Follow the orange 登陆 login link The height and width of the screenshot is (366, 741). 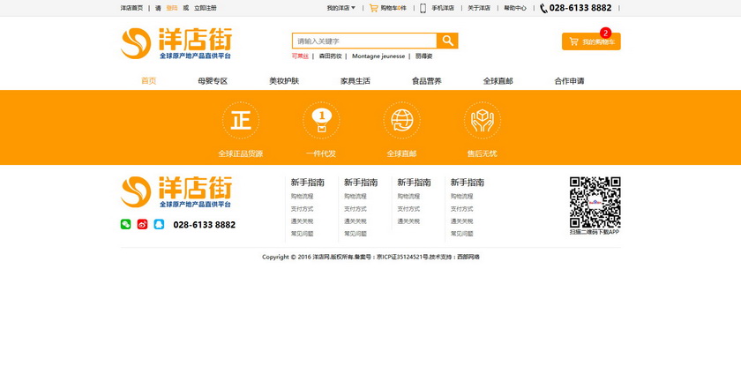click(172, 8)
